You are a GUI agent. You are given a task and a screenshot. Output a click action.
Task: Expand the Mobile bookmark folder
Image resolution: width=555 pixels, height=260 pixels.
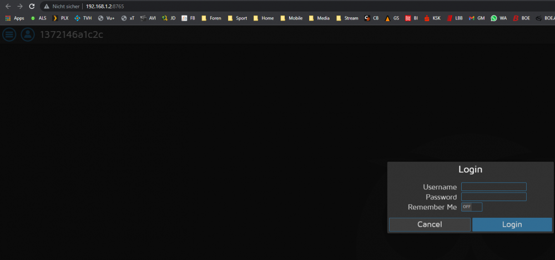291,18
